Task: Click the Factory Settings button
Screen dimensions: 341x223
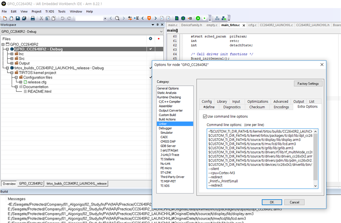Action: 308,83
